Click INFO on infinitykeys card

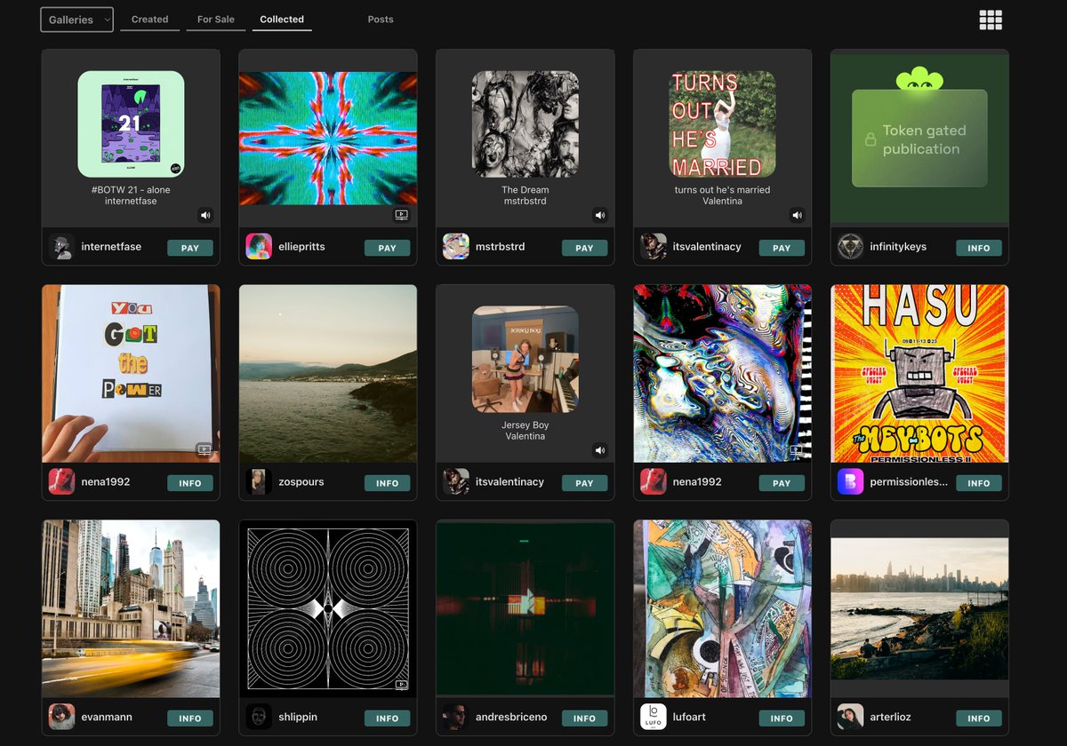(x=979, y=248)
